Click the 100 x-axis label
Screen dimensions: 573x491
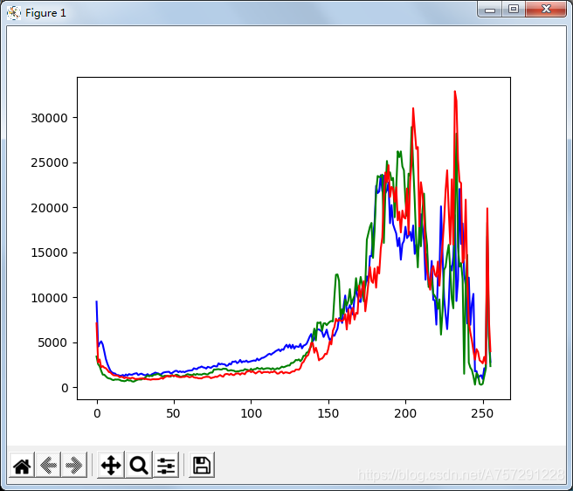(251, 413)
